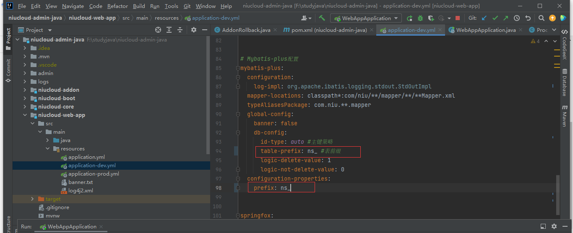Click Collapse All icon in Project panel
Image resolution: width=573 pixels, height=233 pixels.
[x=180, y=30]
